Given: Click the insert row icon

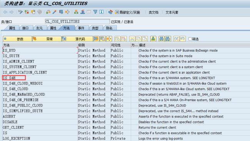Looking at the screenshot, I should click(117, 39).
